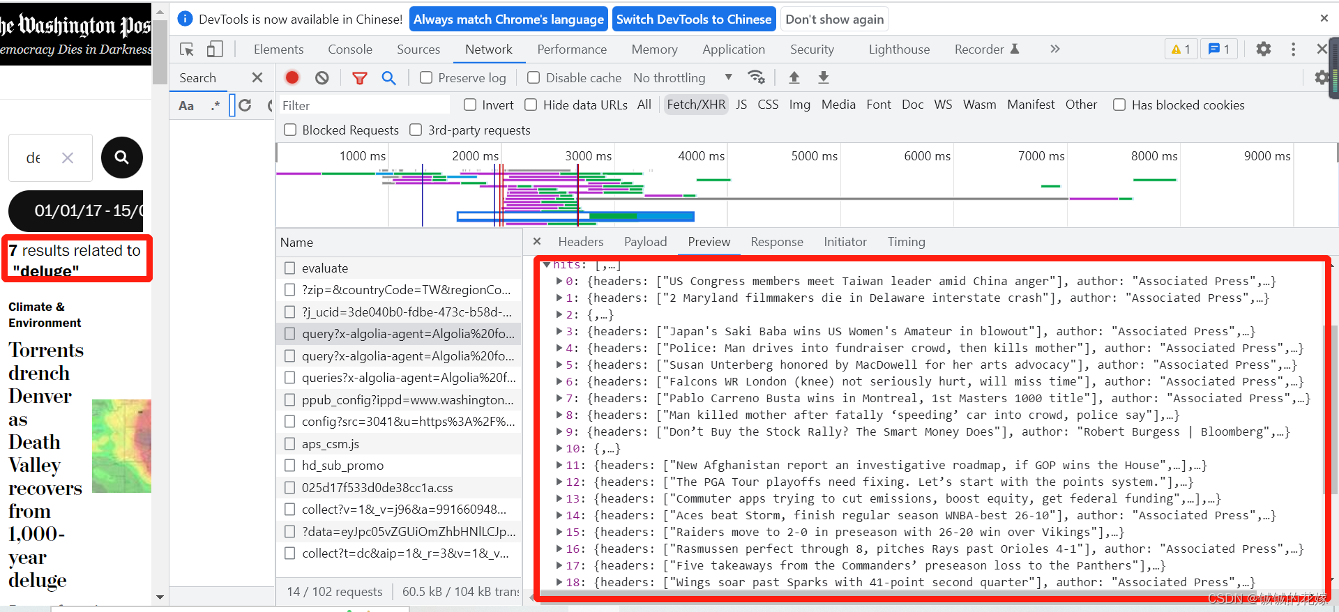Expand hit 5 Susan Unterberg entry
This screenshot has height=612, width=1339.
click(x=559, y=365)
